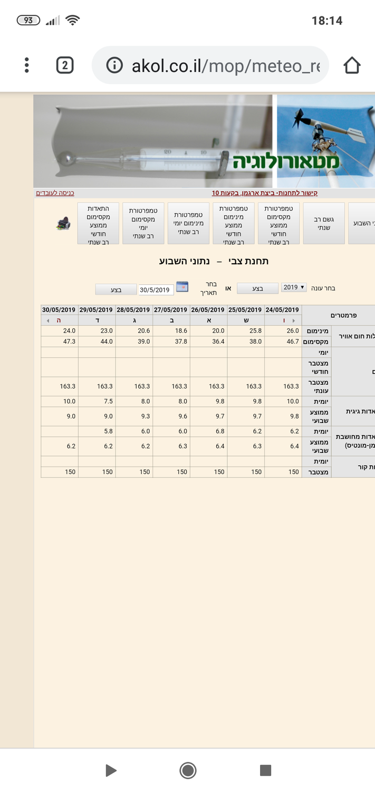Select the טמפרטורת מינימום יומי רב שנתי tab

pos(188,223)
